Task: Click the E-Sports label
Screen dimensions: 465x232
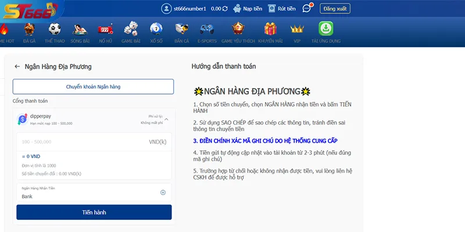Action: [207, 41]
